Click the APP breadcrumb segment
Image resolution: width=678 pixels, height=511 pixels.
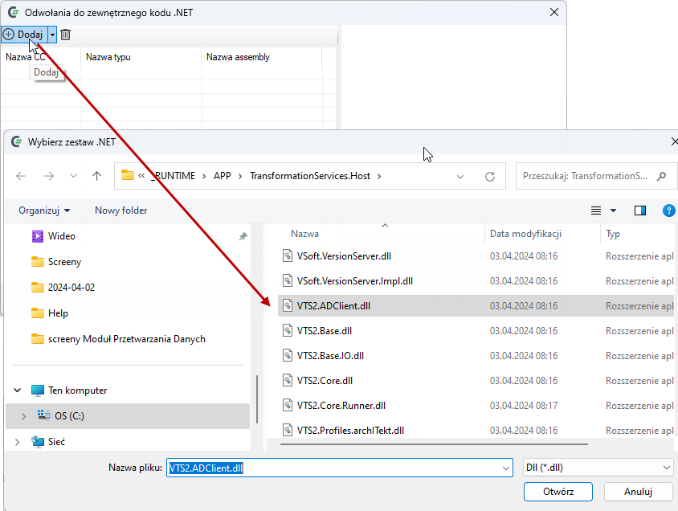pyautogui.click(x=223, y=176)
